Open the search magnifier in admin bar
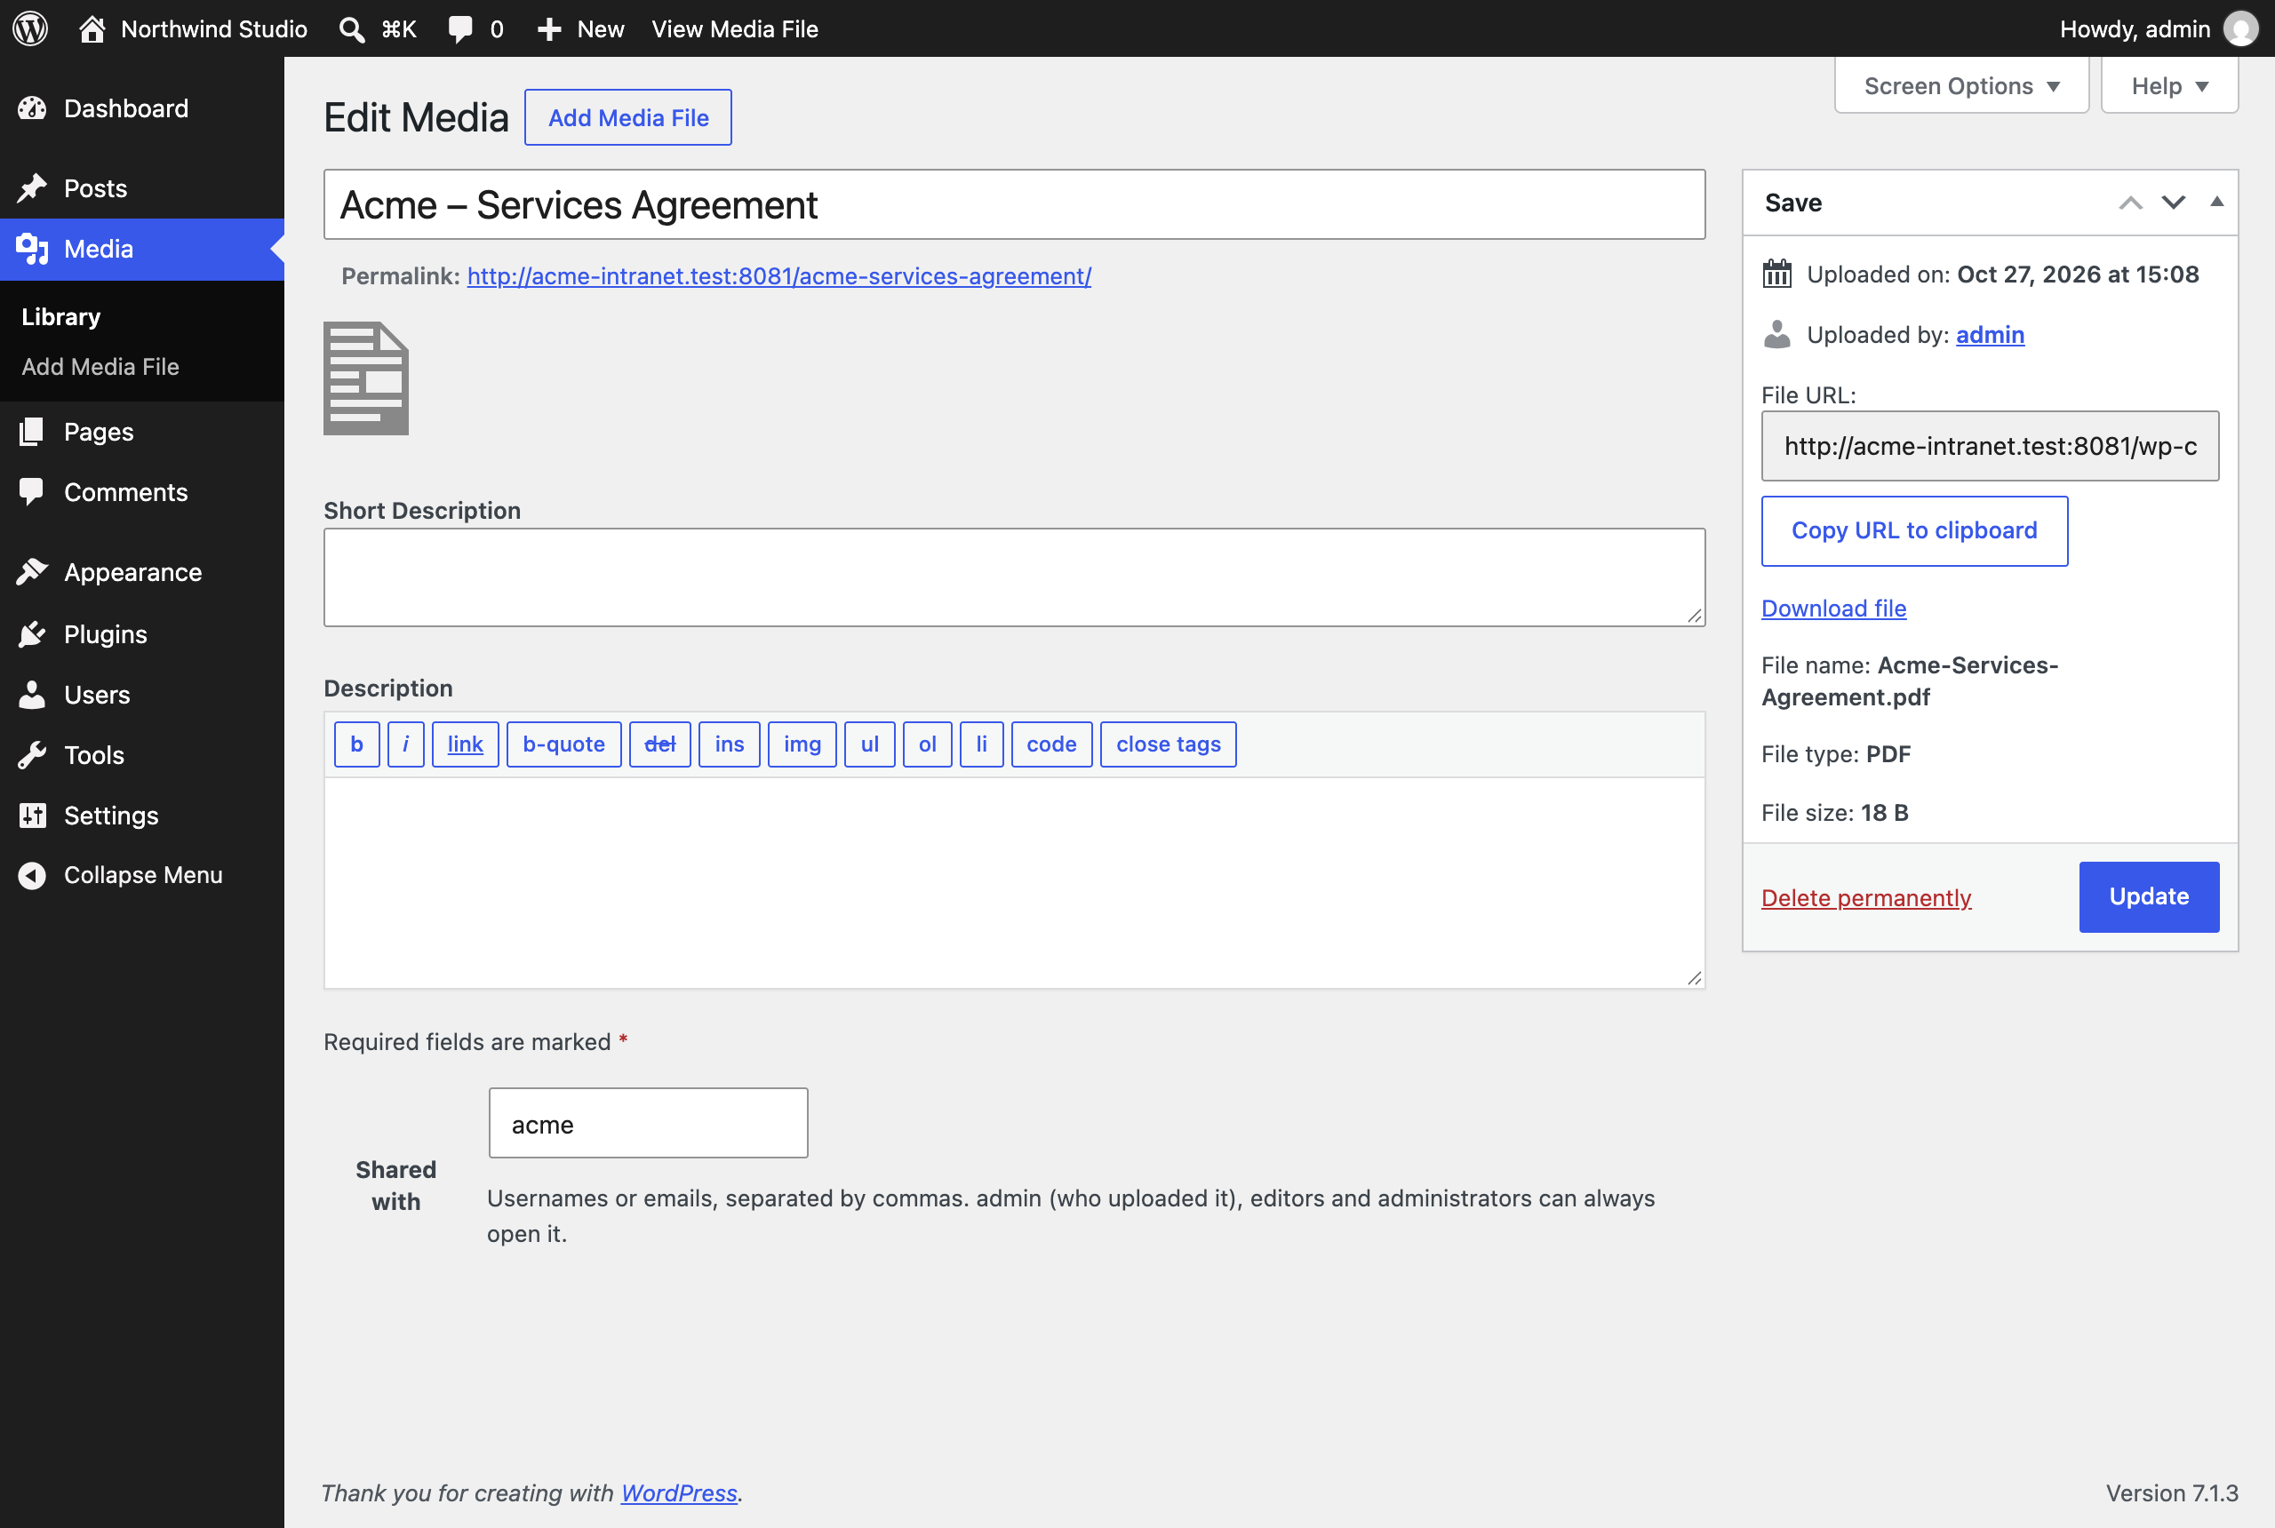The image size is (2275, 1528). point(352,29)
